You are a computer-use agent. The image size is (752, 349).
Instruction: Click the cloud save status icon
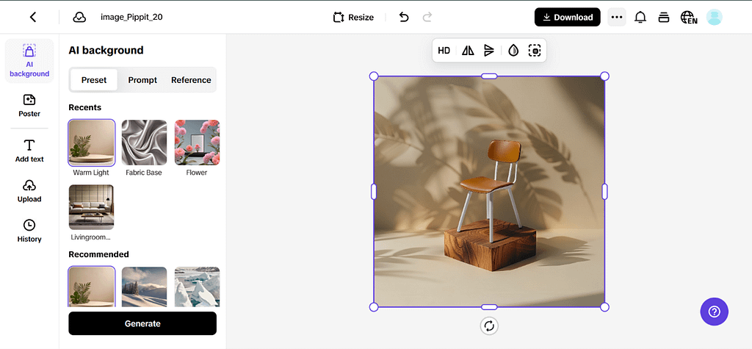[x=79, y=17]
